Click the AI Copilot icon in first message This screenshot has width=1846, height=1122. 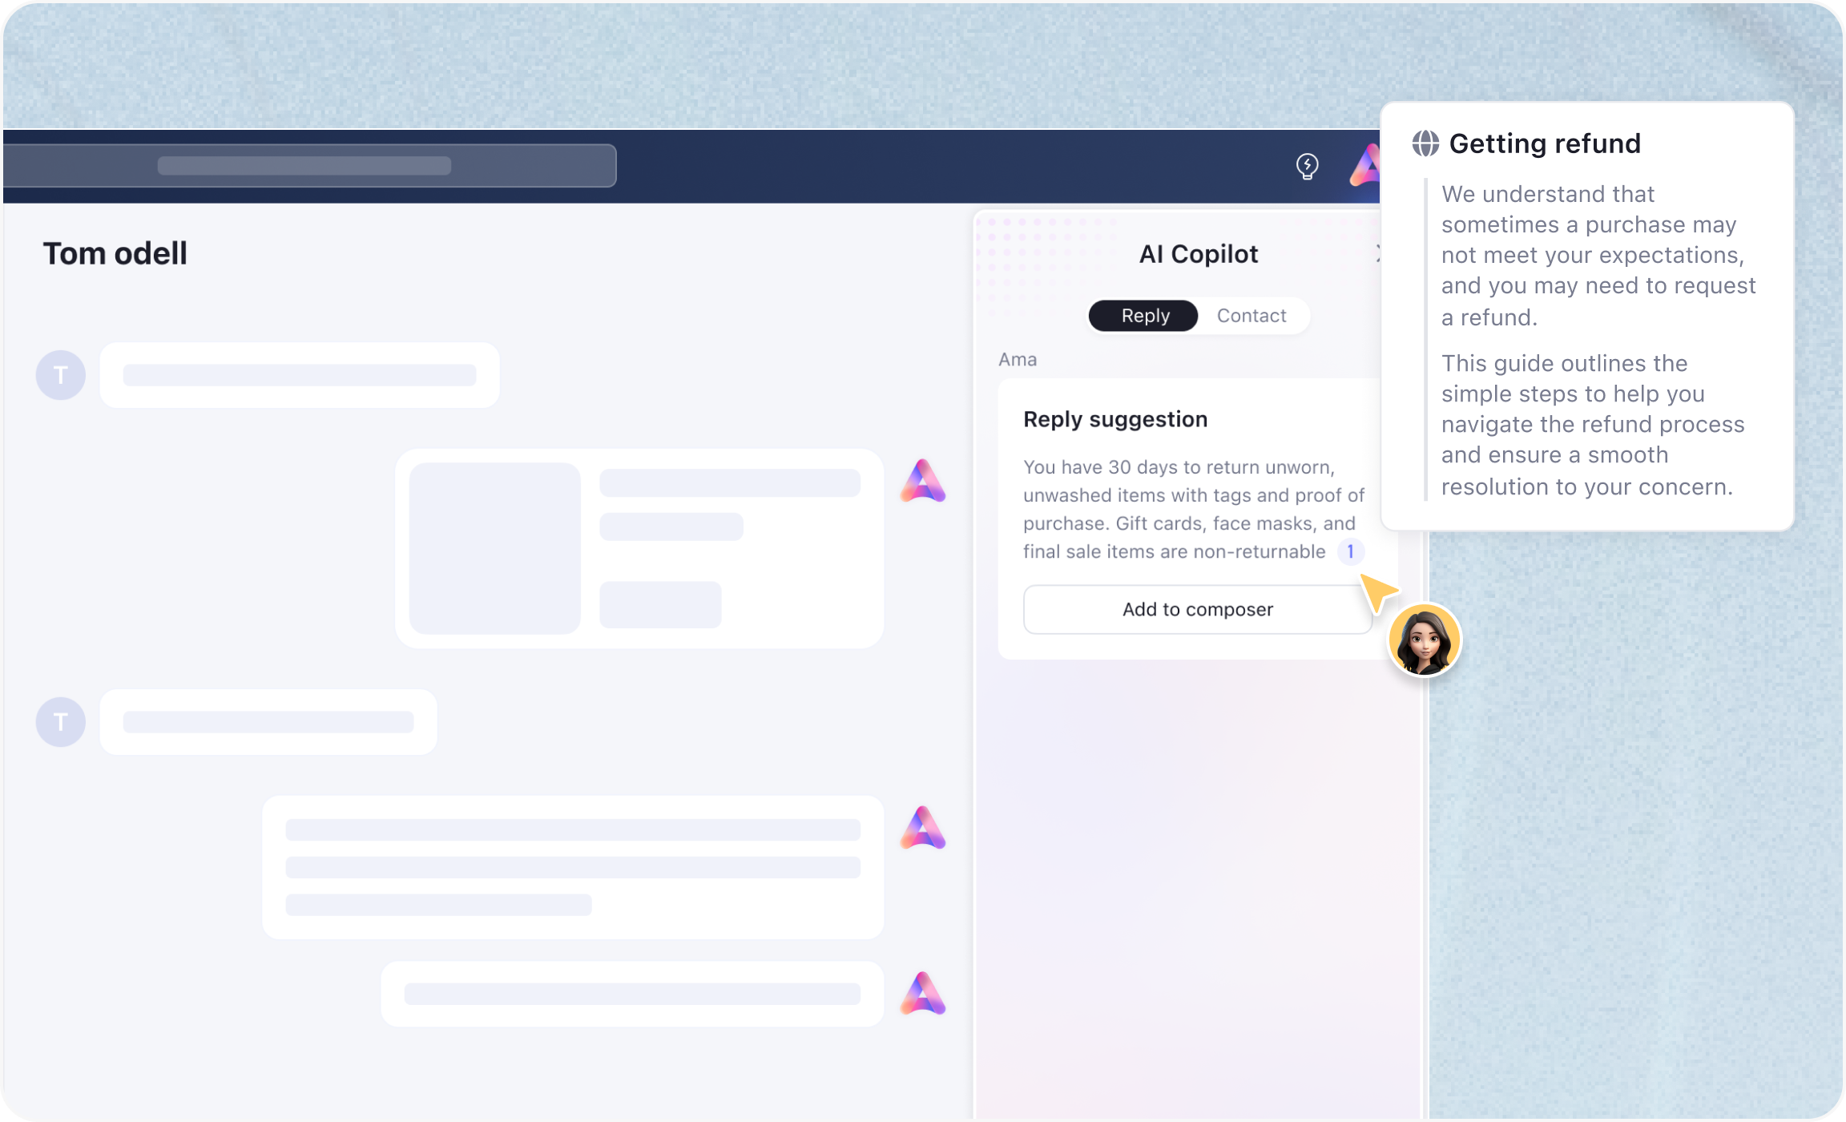coord(923,481)
